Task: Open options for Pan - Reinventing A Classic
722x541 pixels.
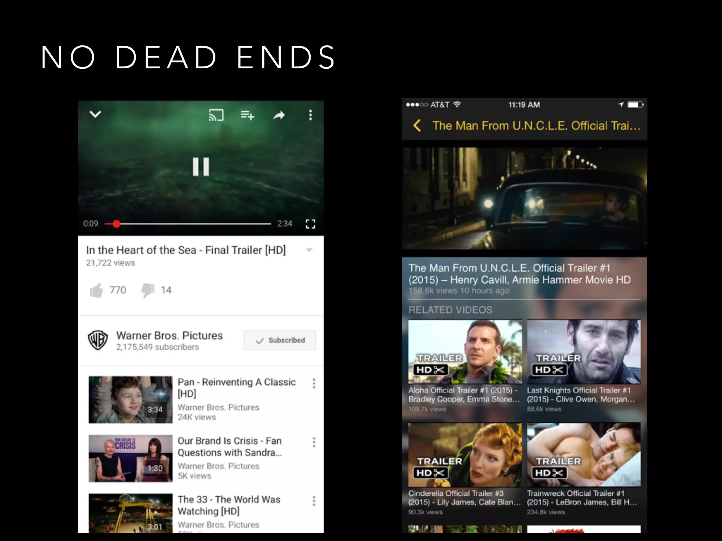Action: [314, 384]
